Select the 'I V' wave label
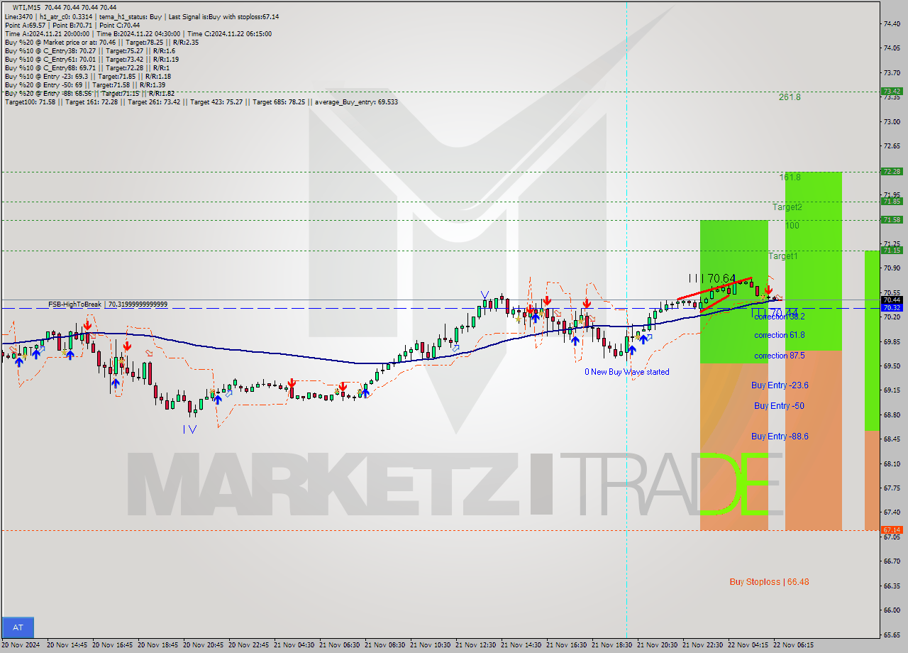Image resolution: width=908 pixels, height=653 pixels. click(x=189, y=429)
